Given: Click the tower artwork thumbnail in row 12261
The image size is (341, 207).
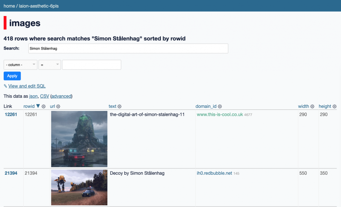Looking at the screenshot, I should (79, 139).
